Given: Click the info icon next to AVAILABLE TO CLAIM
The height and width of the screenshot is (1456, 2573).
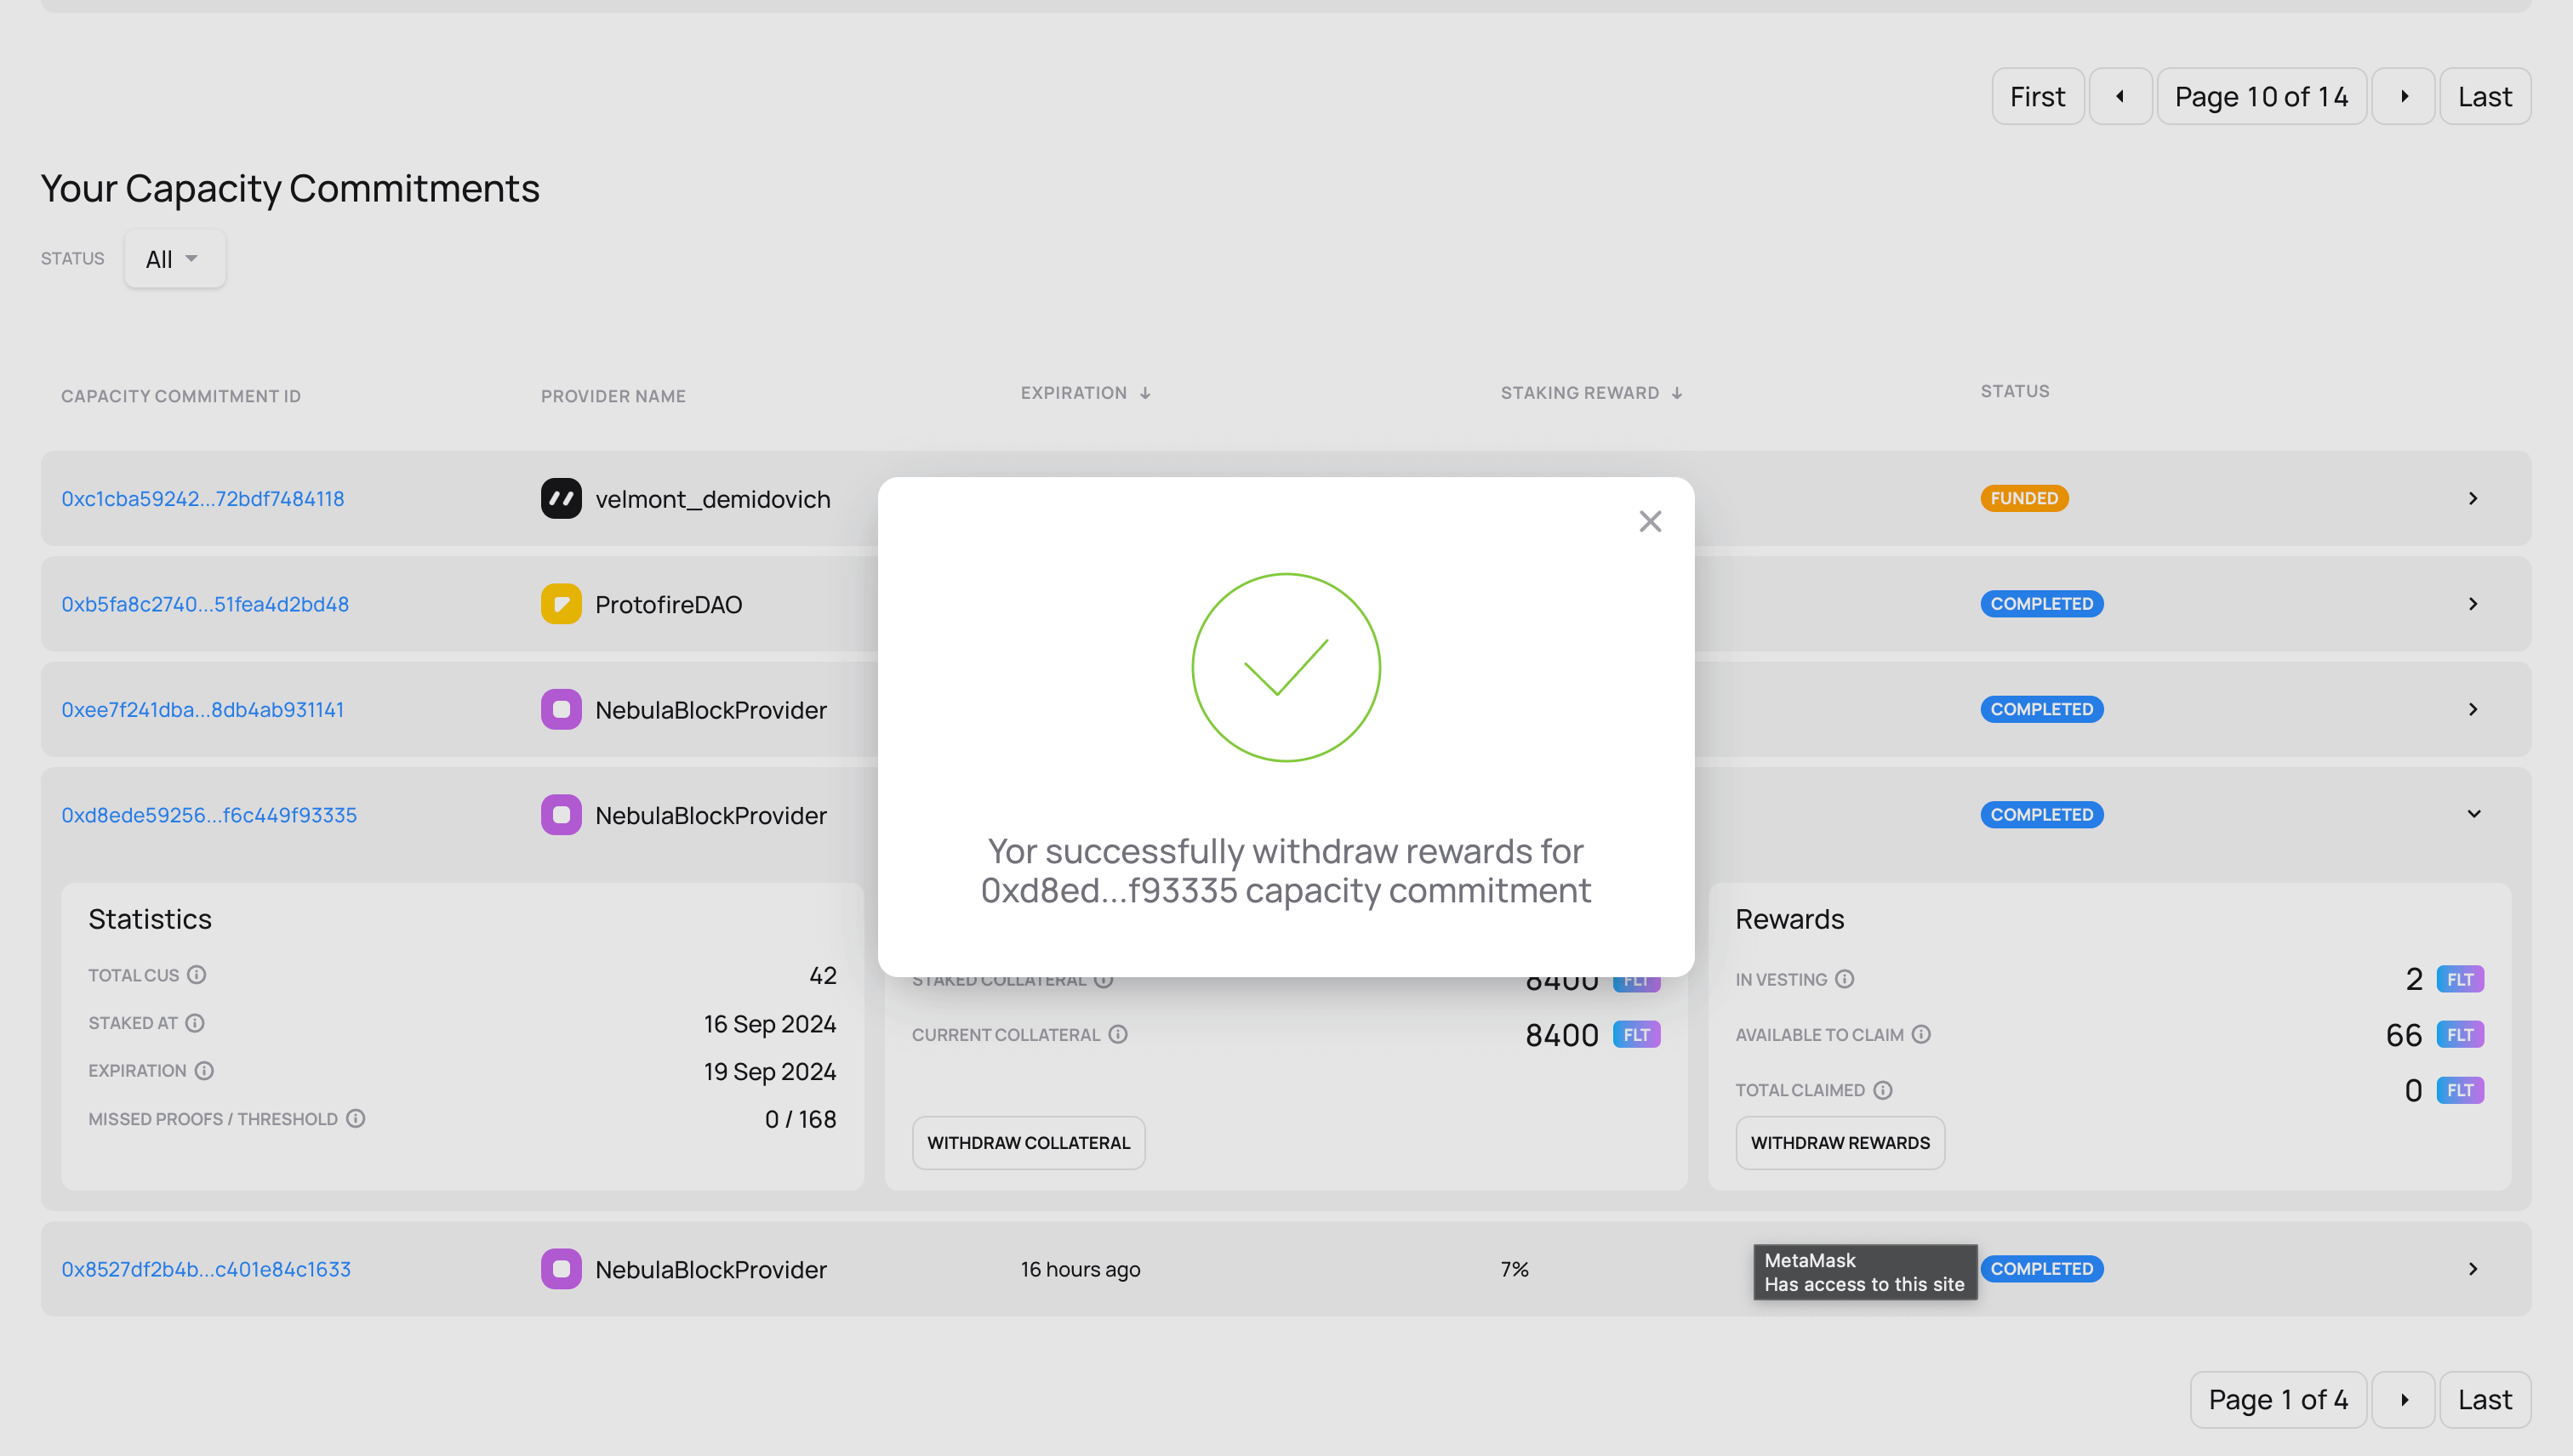Looking at the screenshot, I should pos(1922,1035).
